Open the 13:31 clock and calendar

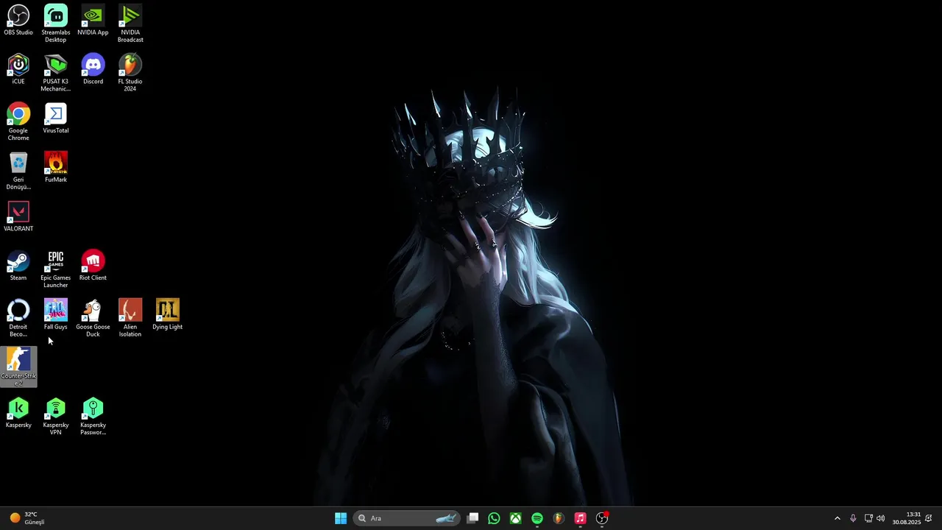[907, 518]
